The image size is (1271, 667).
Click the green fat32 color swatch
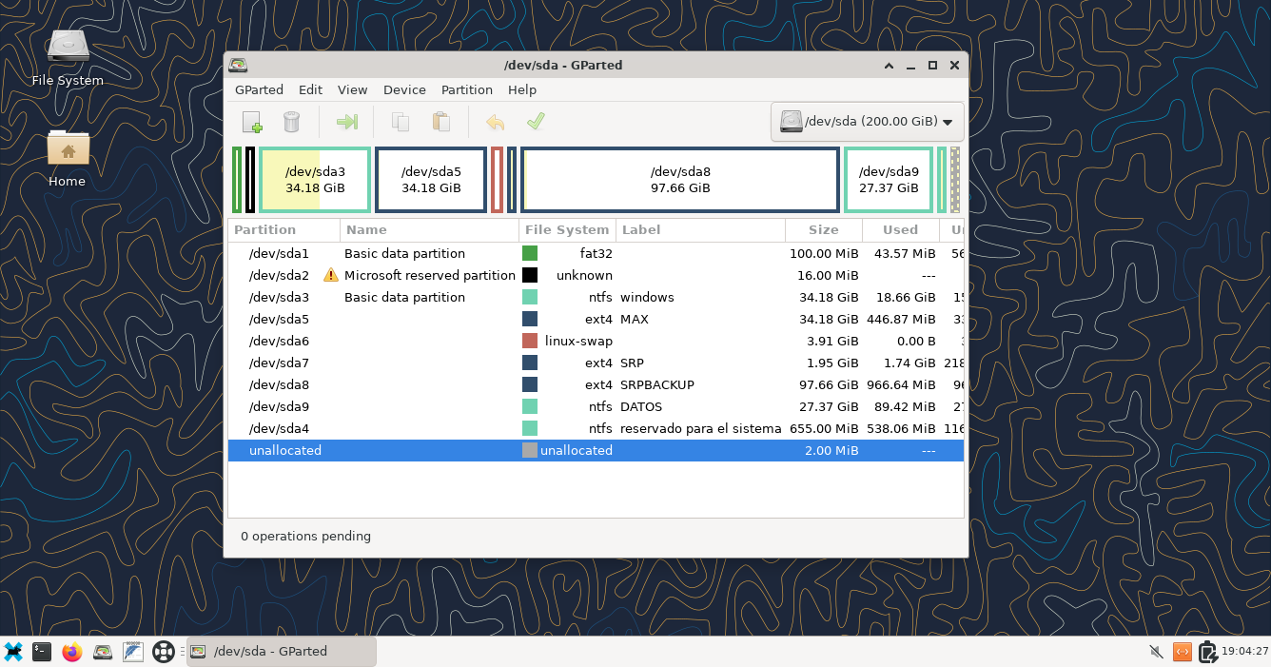point(530,253)
